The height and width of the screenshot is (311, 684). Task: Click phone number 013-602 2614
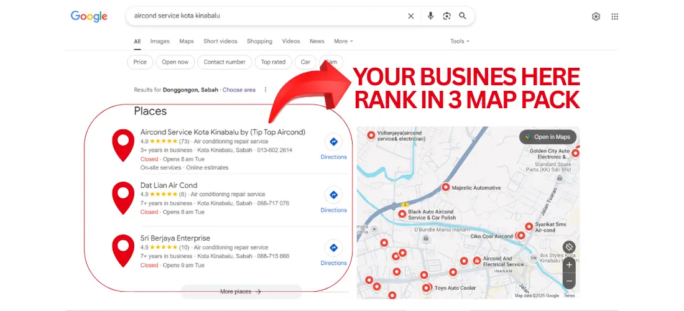[x=274, y=150]
